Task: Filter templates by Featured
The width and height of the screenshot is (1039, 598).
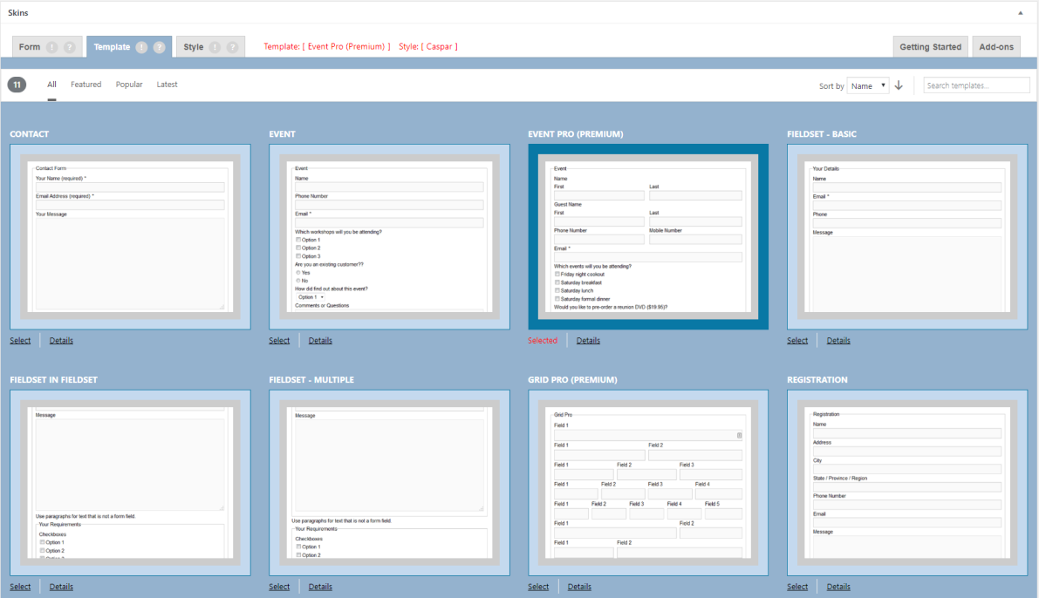Action: pos(85,85)
